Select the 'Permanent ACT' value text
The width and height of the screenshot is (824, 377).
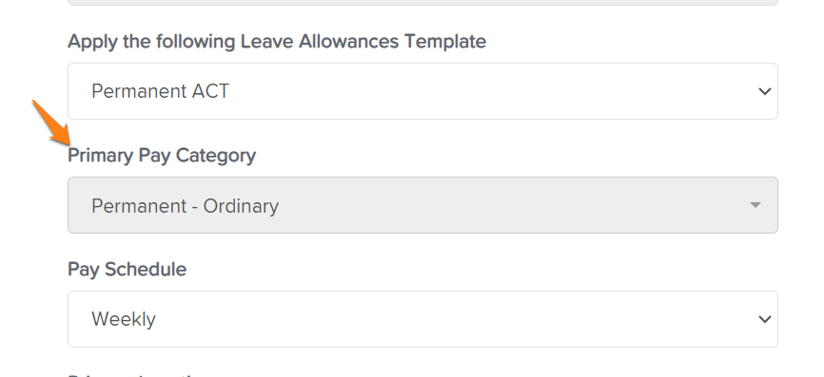[x=160, y=91]
